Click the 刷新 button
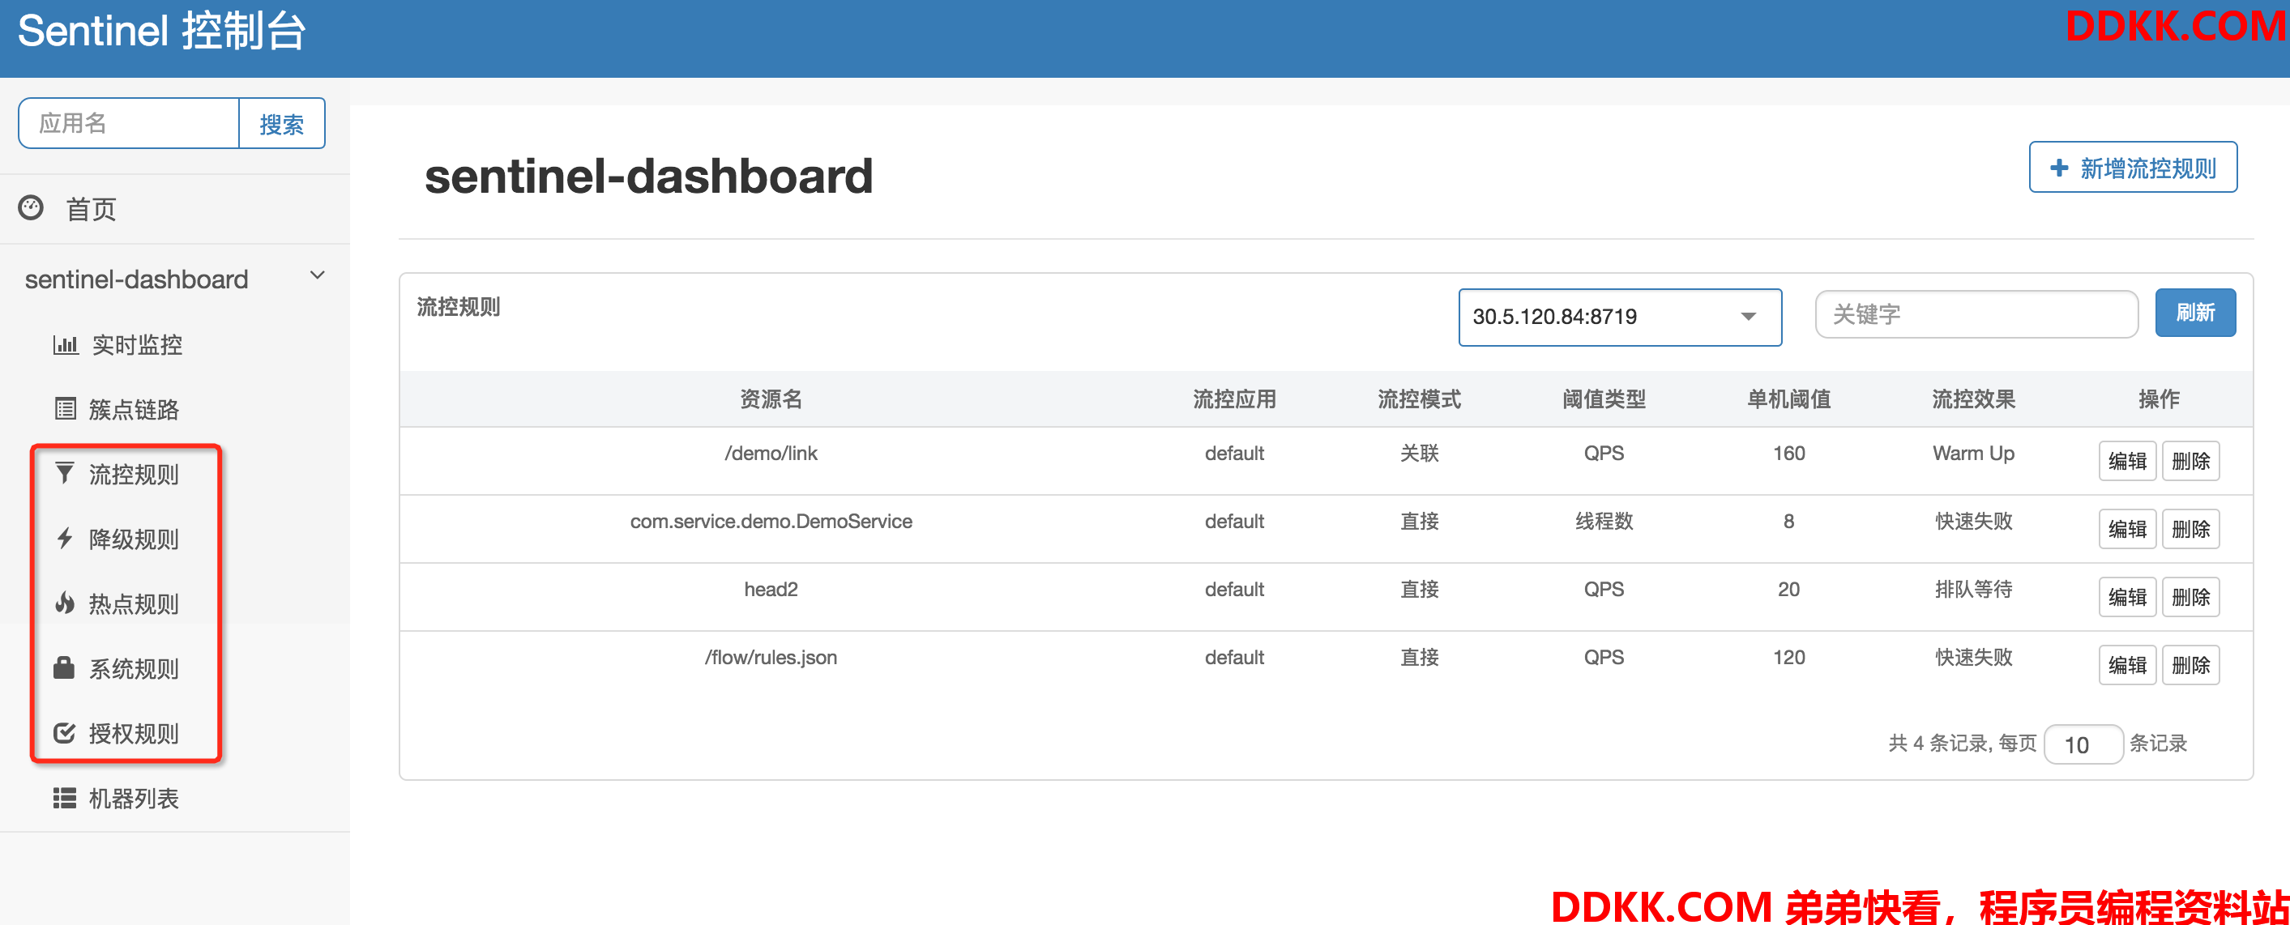The width and height of the screenshot is (2290, 925). click(x=2195, y=313)
